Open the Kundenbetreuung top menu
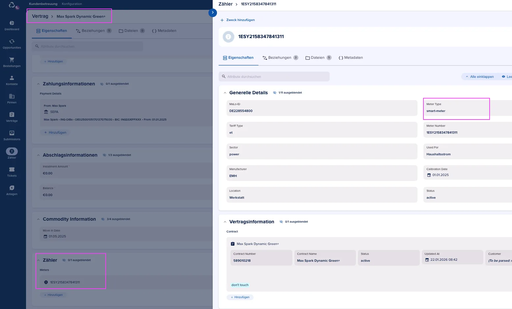The width and height of the screenshot is (512, 309). (x=43, y=4)
